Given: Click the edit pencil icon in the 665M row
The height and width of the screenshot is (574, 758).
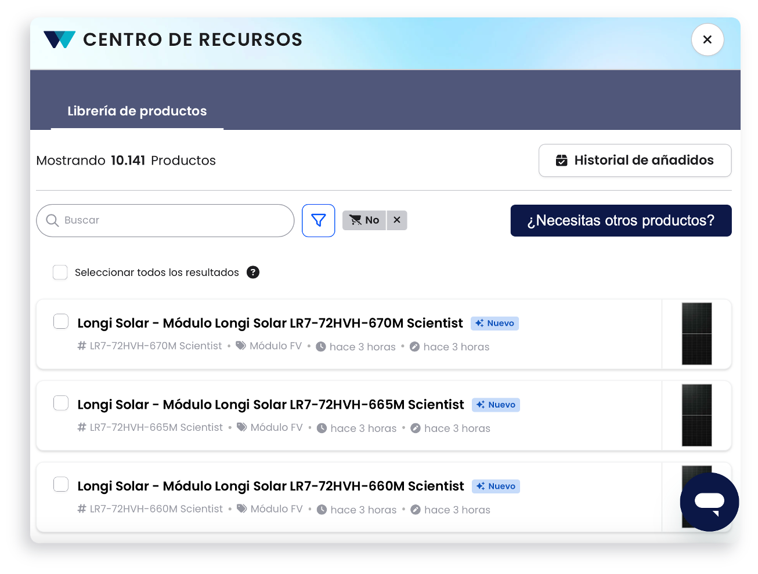Looking at the screenshot, I should (x=416, y=428).
